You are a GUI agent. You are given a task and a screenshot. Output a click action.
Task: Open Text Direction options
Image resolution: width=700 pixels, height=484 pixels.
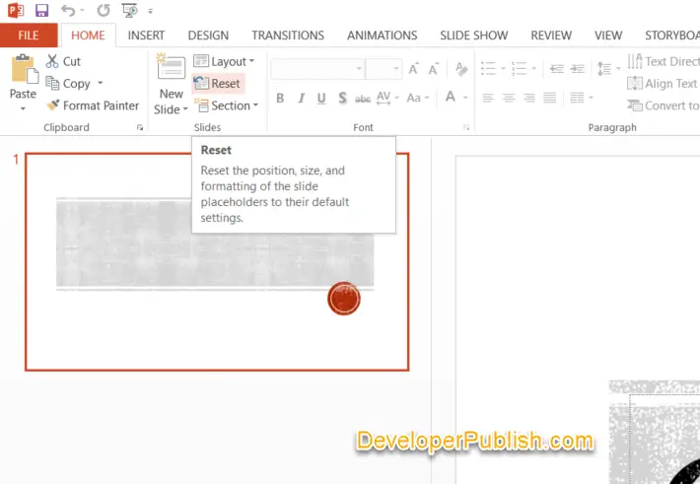tap(664, 61)
